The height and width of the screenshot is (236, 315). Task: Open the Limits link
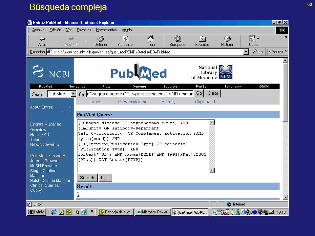click(x=95, y=102)
